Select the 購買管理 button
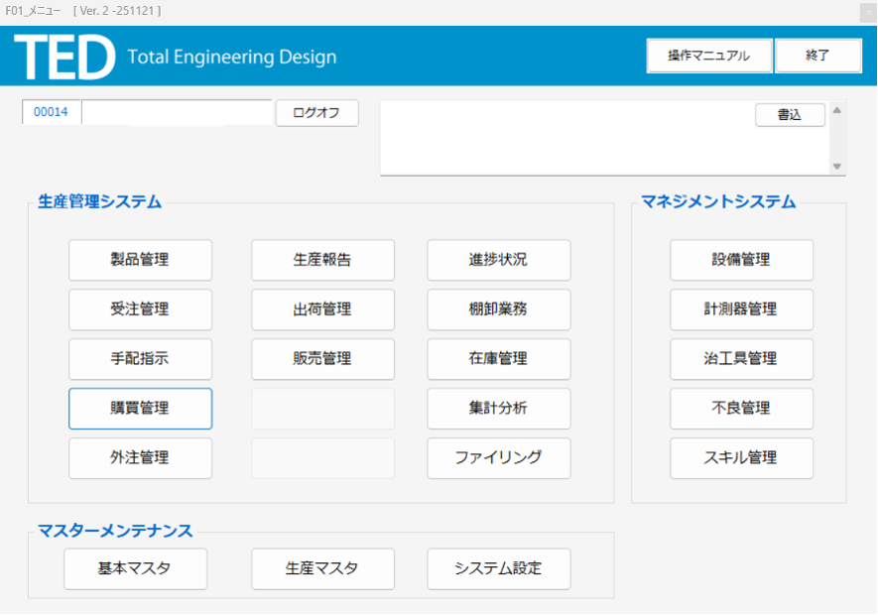878x615 pixels. [140, 409]
